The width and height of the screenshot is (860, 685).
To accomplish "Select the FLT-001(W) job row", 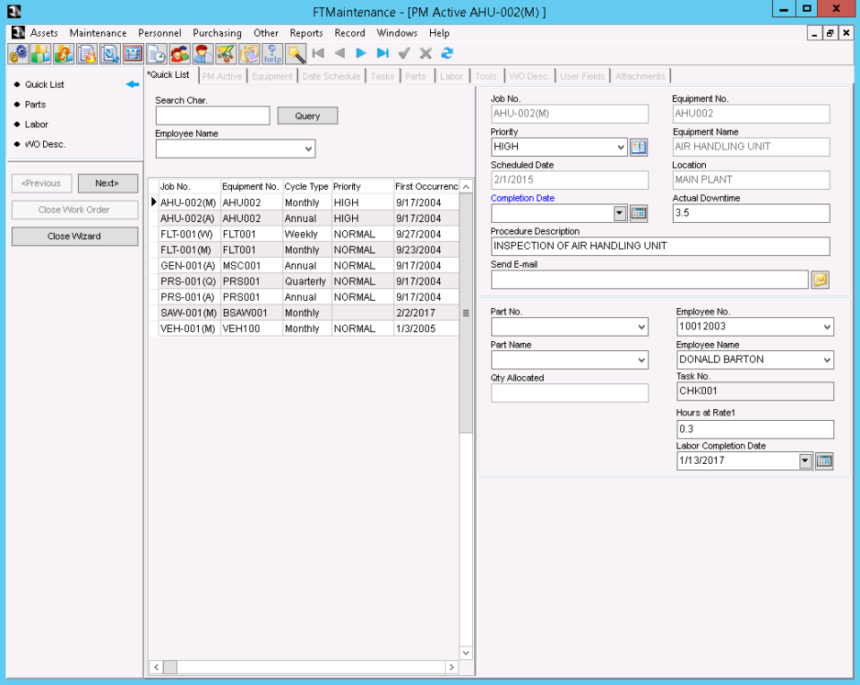I will pyautogui.click(x=304, y=234).
